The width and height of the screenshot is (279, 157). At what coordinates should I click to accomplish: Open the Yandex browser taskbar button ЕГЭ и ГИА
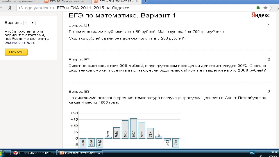[33, 153]
